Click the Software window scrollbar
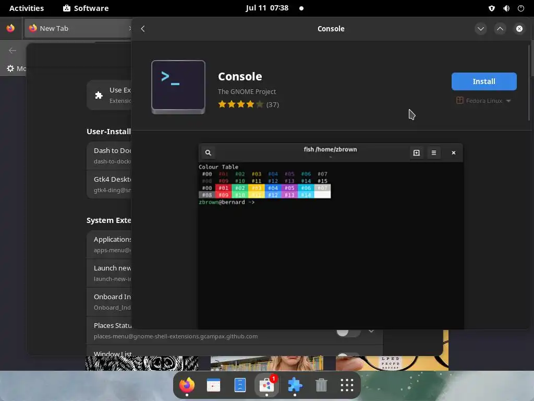This screenshot has height=401, width=534. coord(529,82)
